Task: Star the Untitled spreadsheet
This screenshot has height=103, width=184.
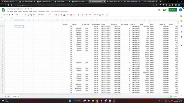Action: [x=26, y=9]
